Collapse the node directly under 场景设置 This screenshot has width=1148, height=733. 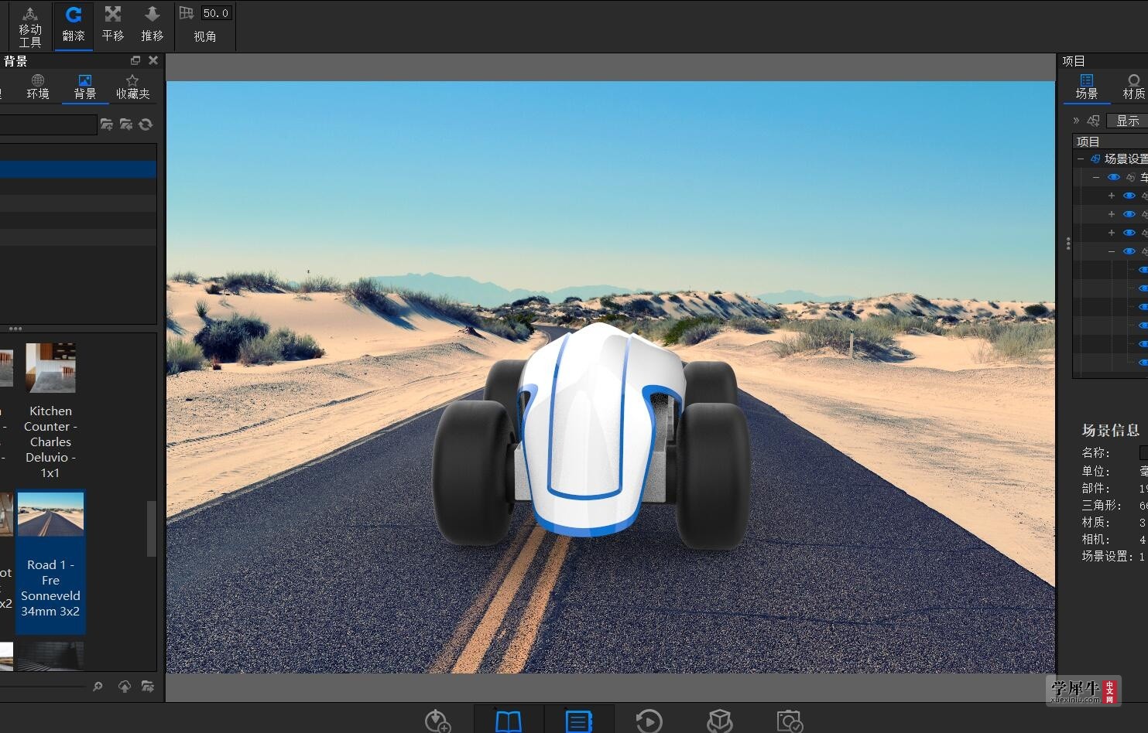pos(1096,177)
